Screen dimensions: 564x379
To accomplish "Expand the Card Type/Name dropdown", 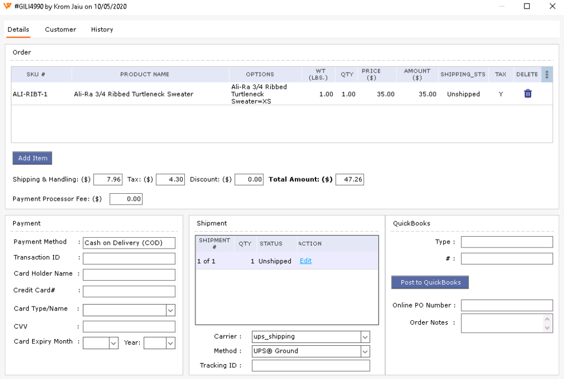I will coord(171,310).
